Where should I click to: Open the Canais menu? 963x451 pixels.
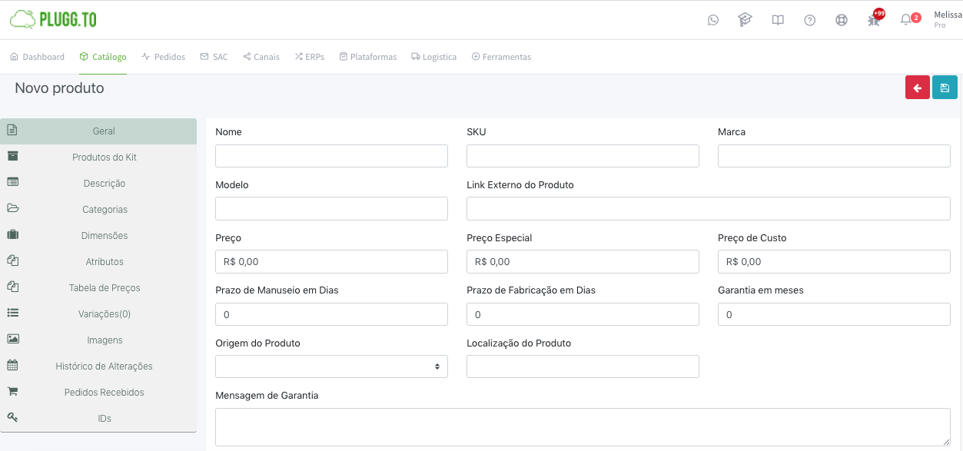[261, 57]
